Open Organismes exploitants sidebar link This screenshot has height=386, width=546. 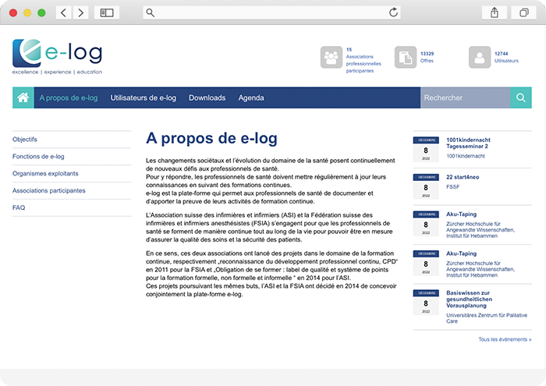click(45, 173)
